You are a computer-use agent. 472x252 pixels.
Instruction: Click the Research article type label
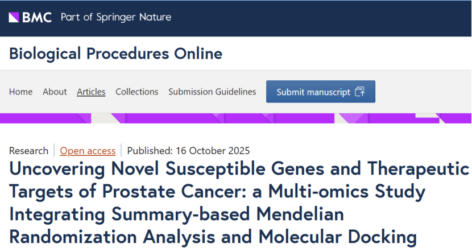coord(28,151)
